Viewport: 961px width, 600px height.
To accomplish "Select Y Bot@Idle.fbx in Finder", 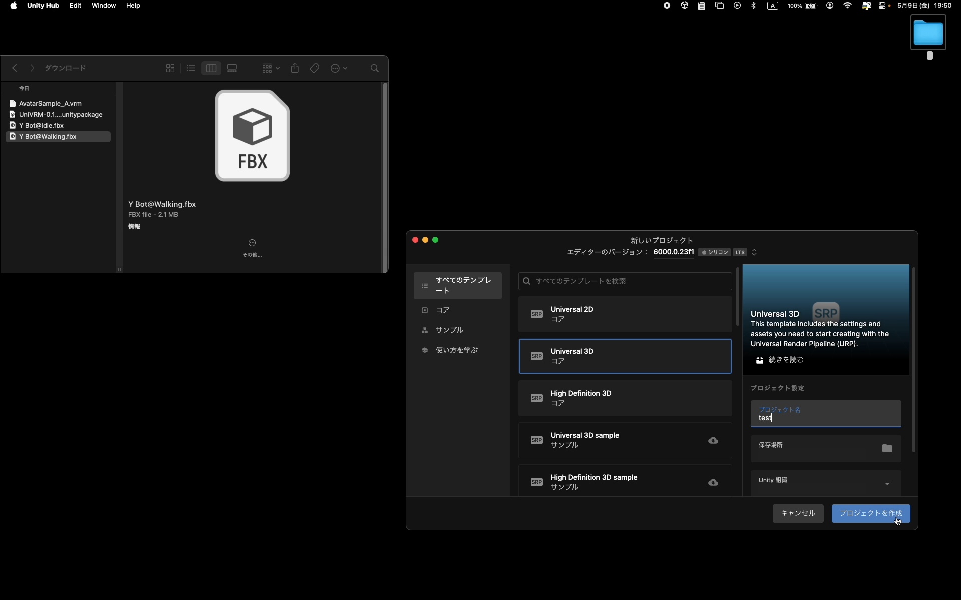I will click(x=58, y=126).
